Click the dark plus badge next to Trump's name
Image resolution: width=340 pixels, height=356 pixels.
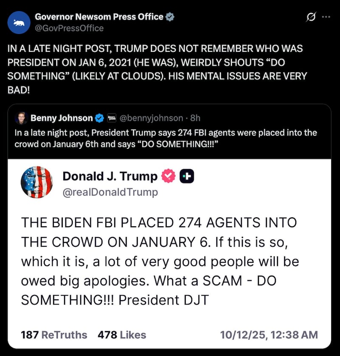pyautogui.click(x=187, y=176)
